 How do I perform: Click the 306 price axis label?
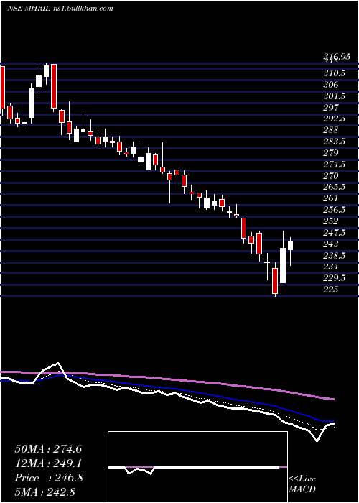coord(331,85)
